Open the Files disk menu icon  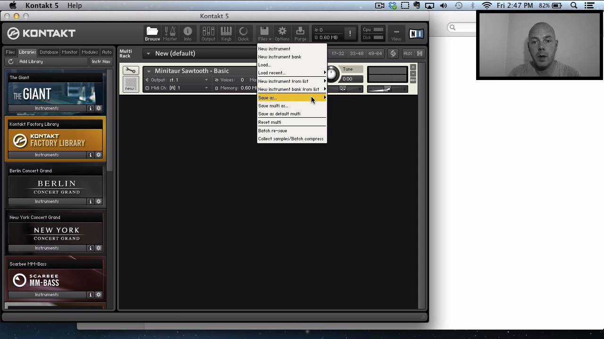pos(264,33)
